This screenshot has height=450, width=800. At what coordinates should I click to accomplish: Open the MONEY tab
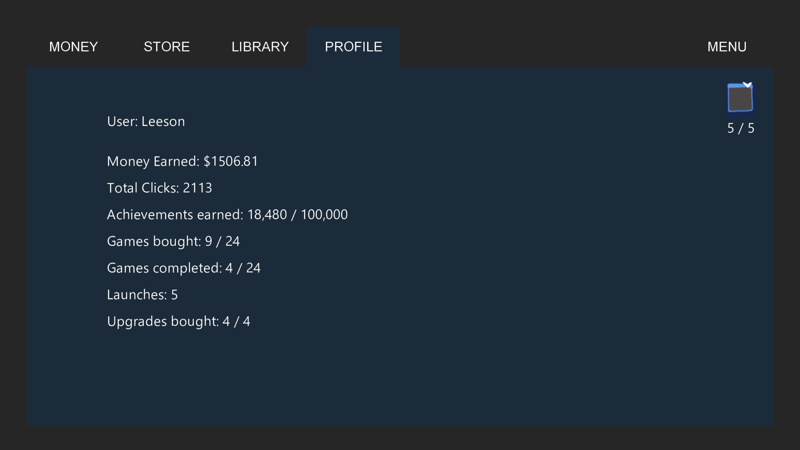click(x=73, y=47)
